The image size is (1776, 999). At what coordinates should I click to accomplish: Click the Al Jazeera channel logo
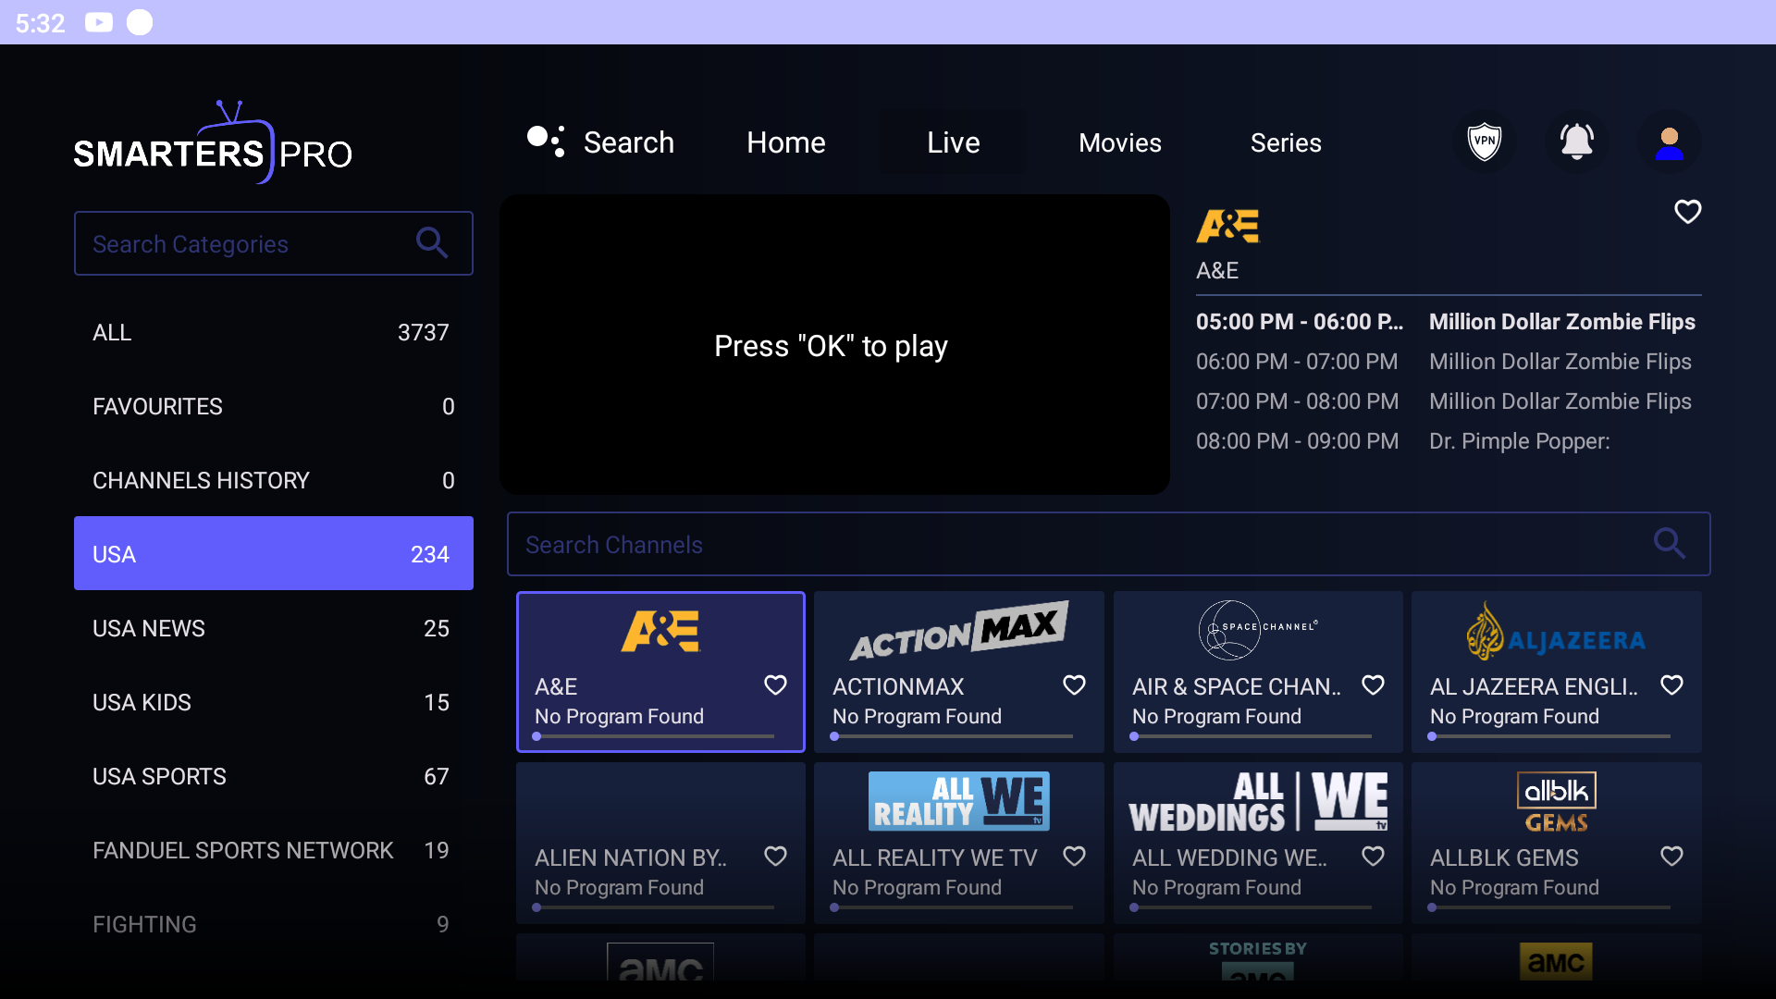tap(1556, 632)
